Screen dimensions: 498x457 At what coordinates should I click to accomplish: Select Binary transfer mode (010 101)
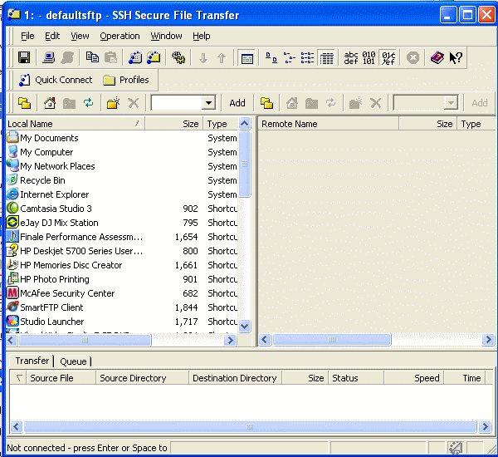pos(369,58)
